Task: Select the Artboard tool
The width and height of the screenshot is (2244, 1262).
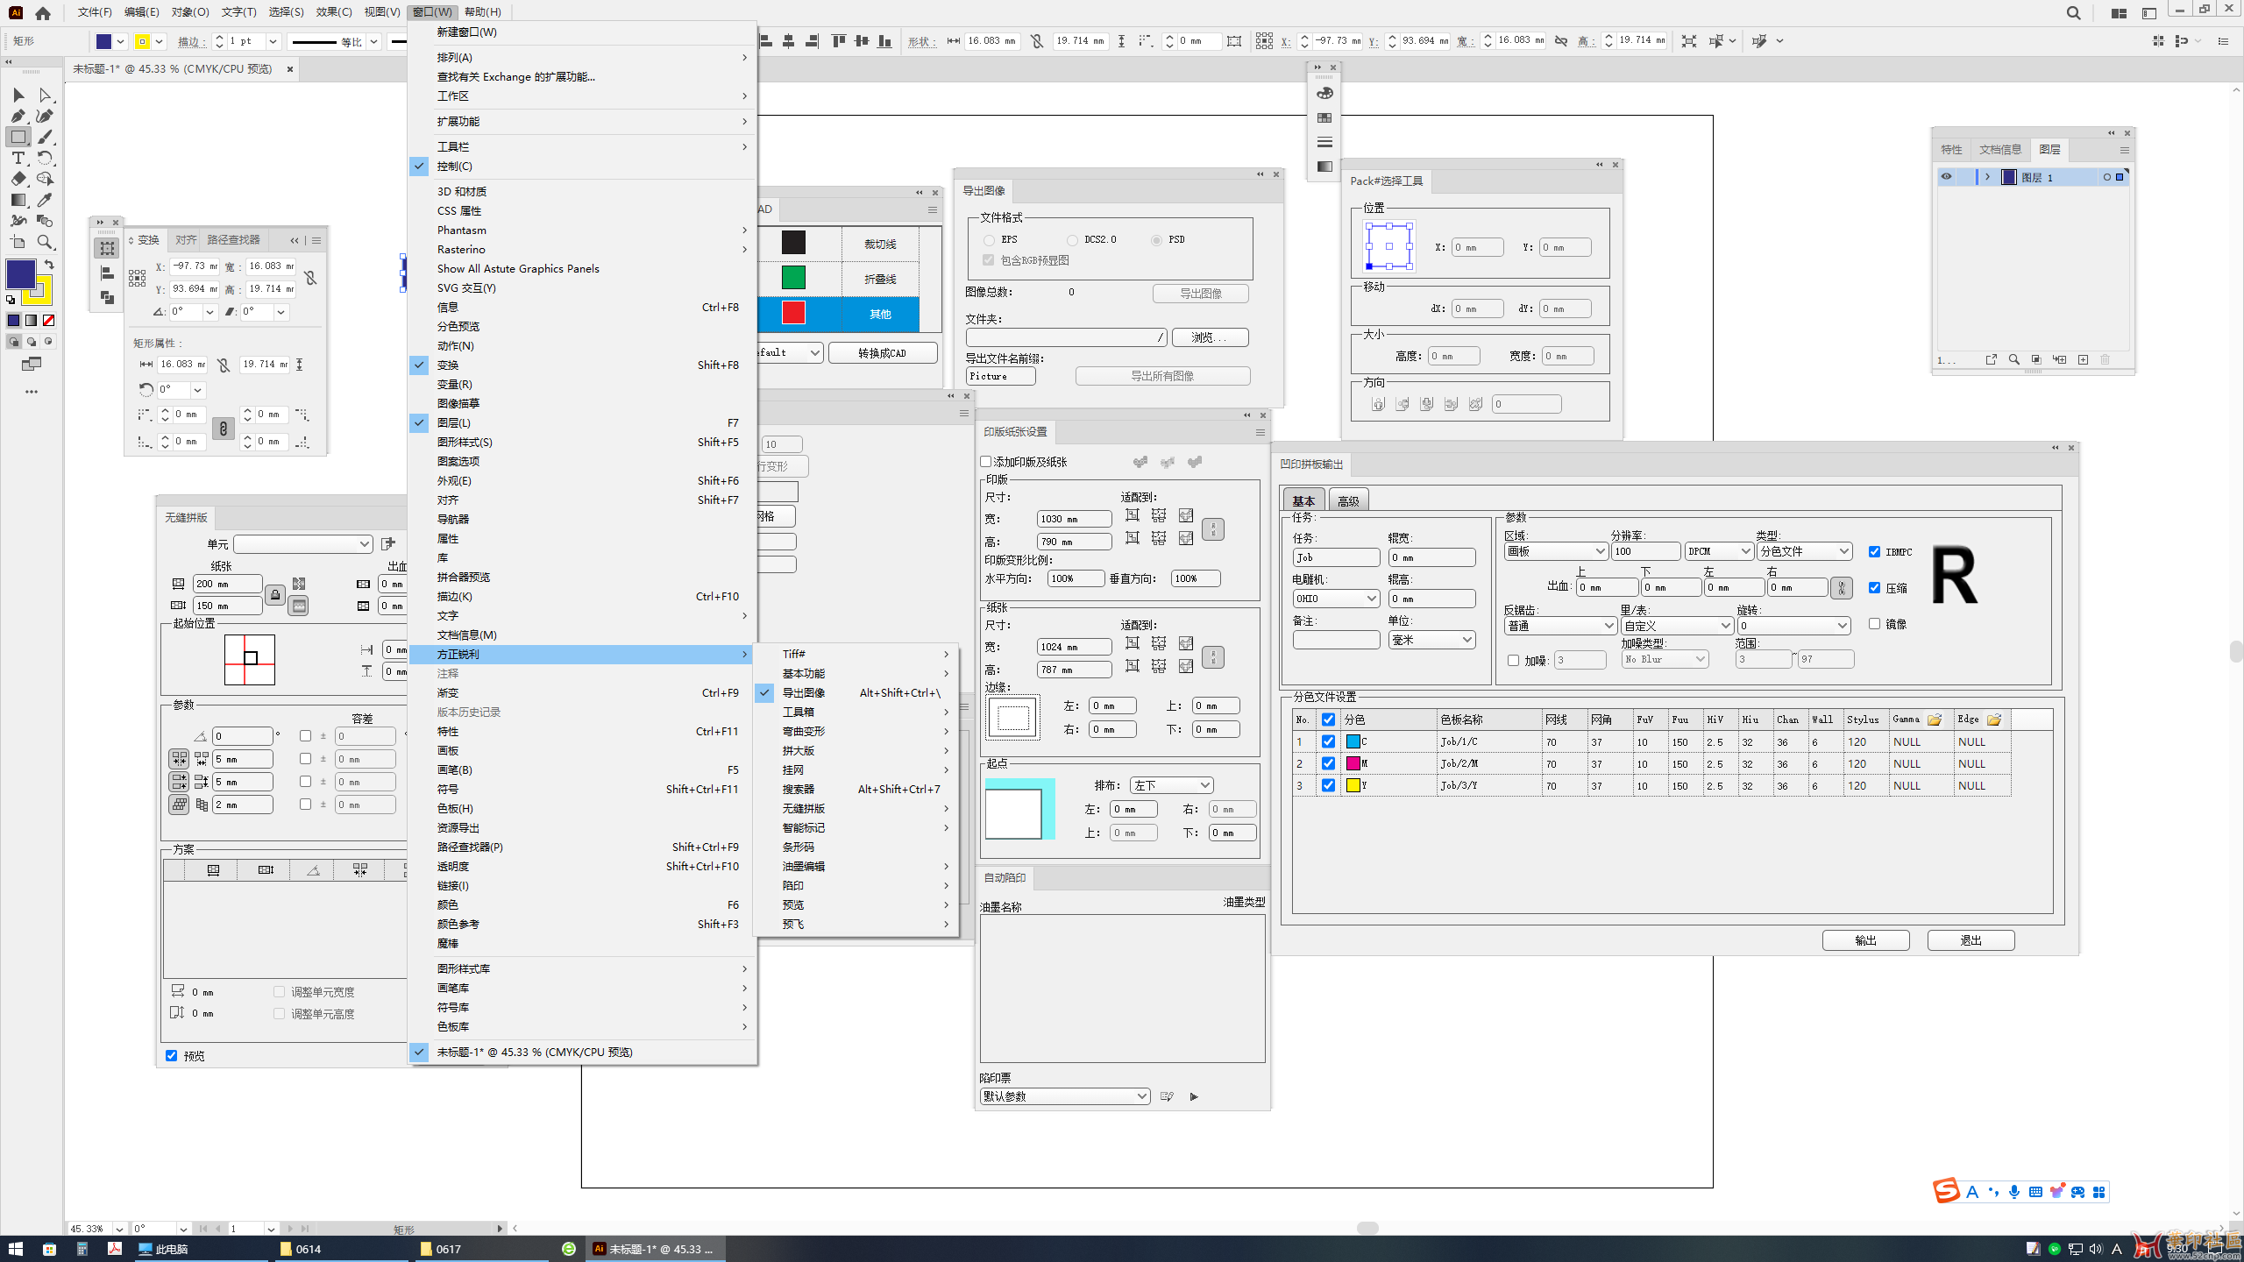Action: 18,242
